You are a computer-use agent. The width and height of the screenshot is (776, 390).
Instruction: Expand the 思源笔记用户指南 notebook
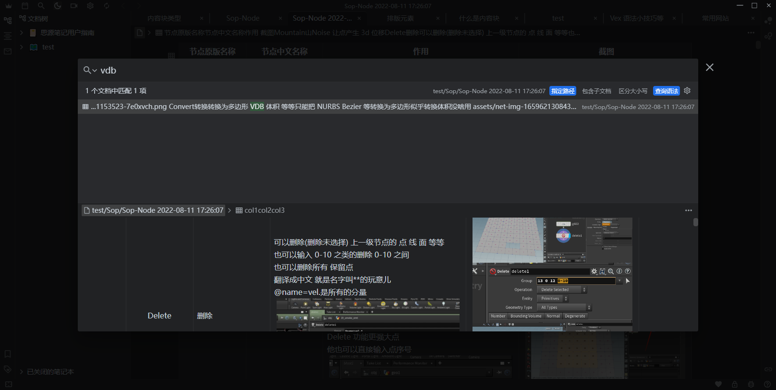point(22,33)
